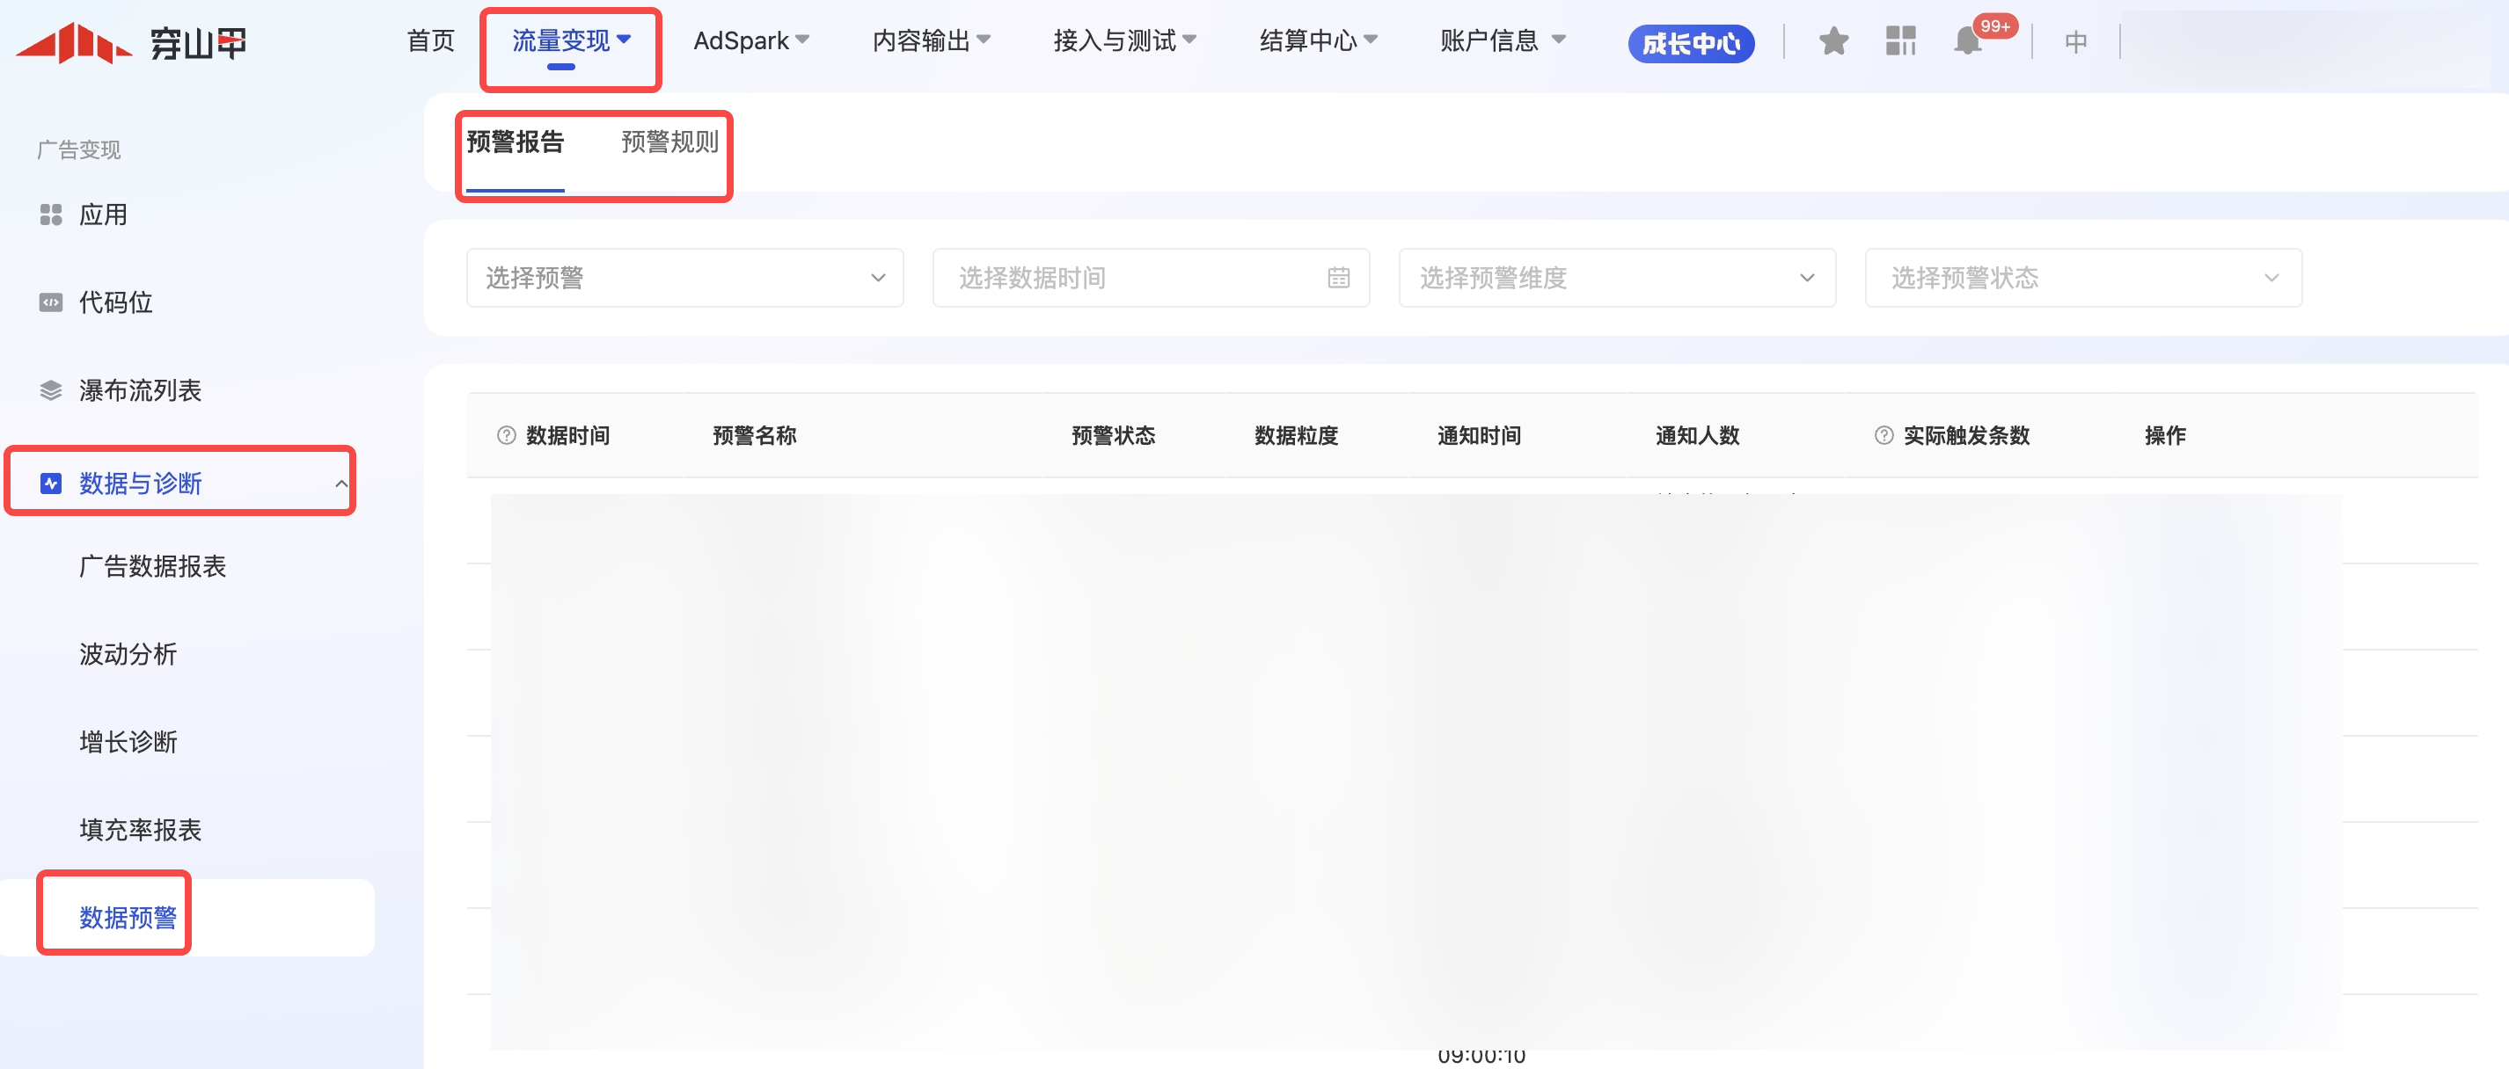
Task: Click the 穿山甲 logo
Action: tap(131, 43)
